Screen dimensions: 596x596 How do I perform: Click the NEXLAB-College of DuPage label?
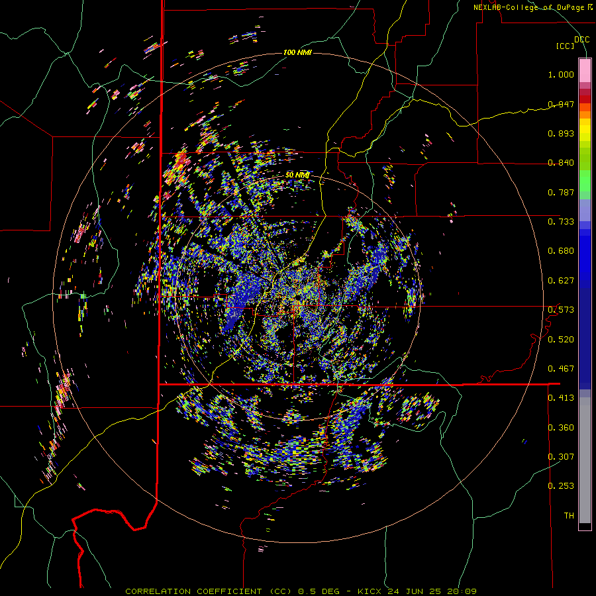click(x=528, y=7)
